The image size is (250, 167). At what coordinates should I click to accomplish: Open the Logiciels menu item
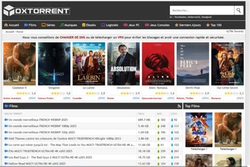(110, 25)
